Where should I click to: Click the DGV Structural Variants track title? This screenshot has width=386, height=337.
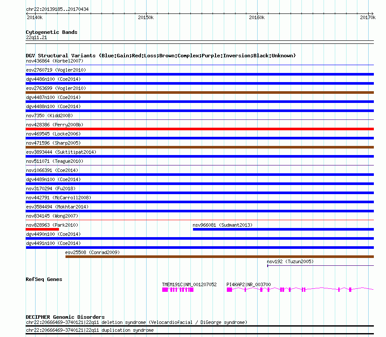[161, 56]
